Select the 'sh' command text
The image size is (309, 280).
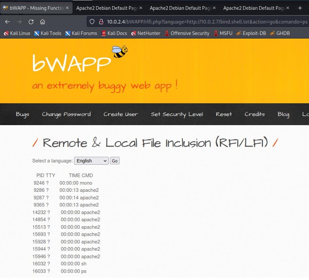pos(84,264)
